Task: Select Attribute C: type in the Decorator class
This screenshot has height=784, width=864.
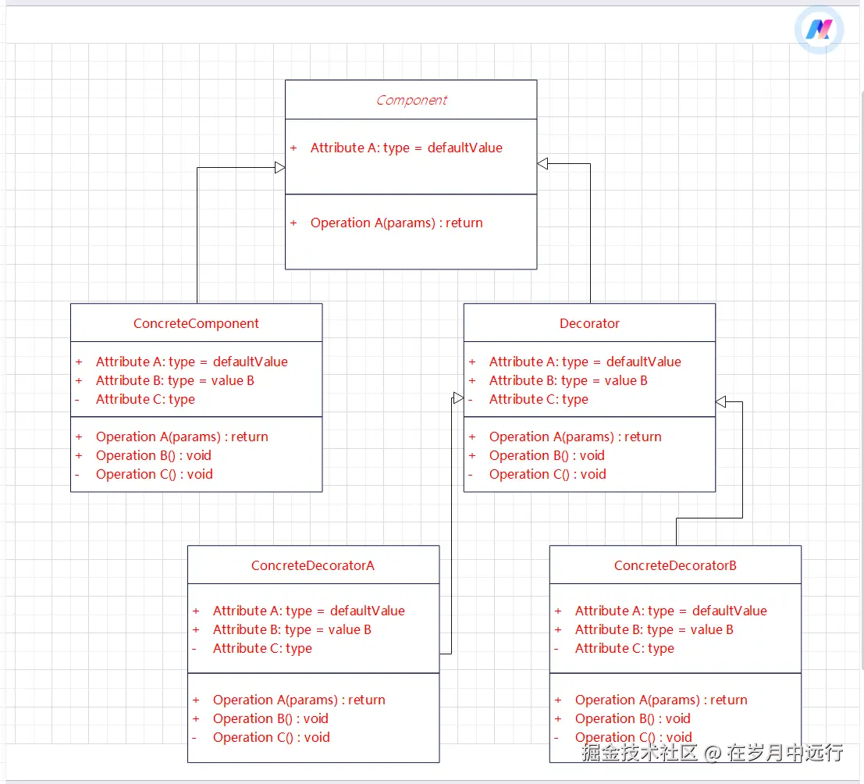Action: 539,399
